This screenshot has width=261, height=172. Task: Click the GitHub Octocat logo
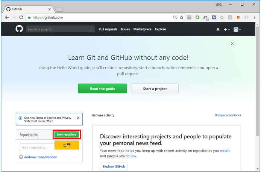coord(19,29)
